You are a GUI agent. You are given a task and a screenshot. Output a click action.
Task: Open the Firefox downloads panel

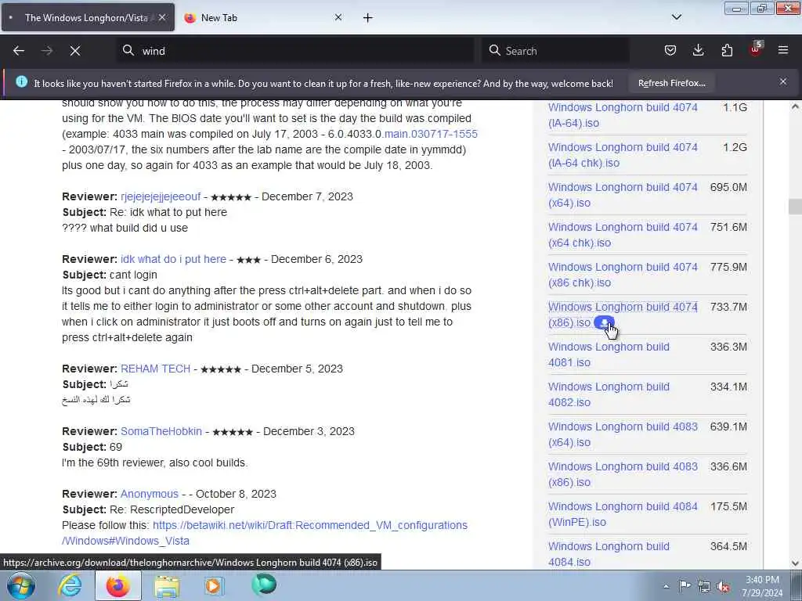pos(698,50)
